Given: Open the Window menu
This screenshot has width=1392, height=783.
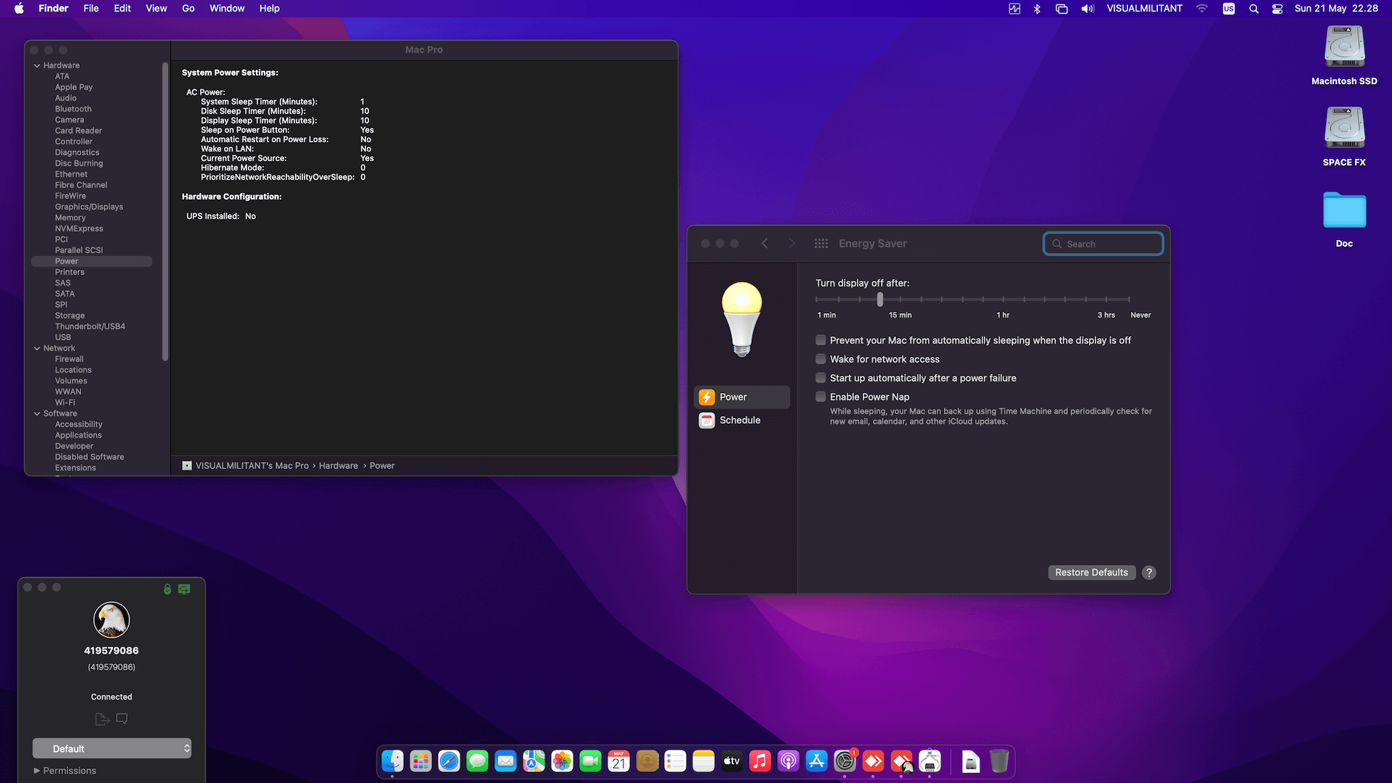Looking at the screenshot, I should click(227, 9).
